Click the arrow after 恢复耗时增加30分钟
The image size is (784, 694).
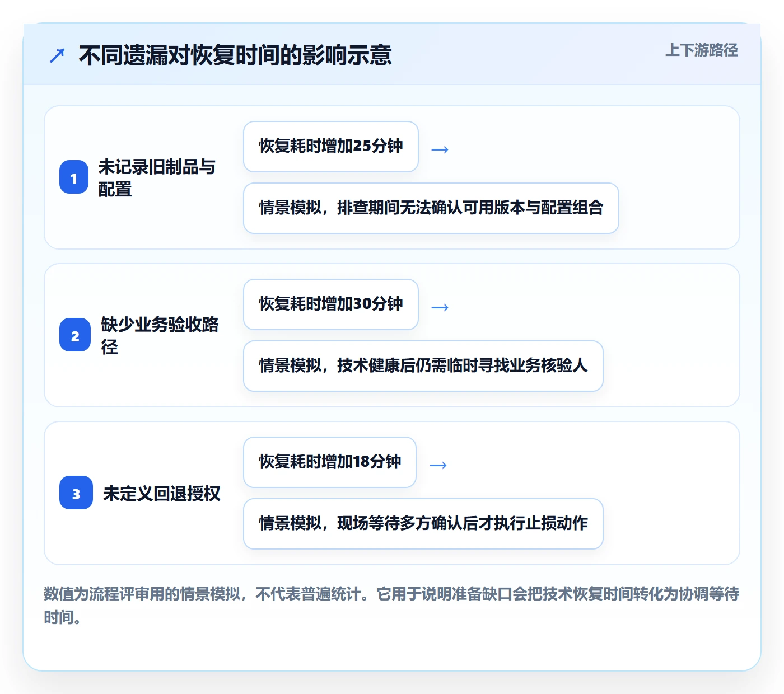[440, 307]
